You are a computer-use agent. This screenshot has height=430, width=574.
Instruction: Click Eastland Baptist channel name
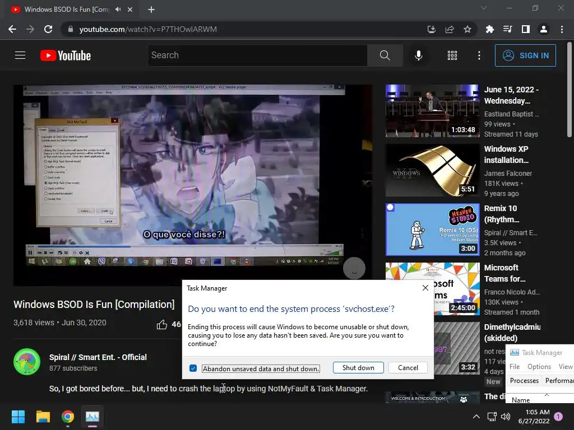click(511, 114)
